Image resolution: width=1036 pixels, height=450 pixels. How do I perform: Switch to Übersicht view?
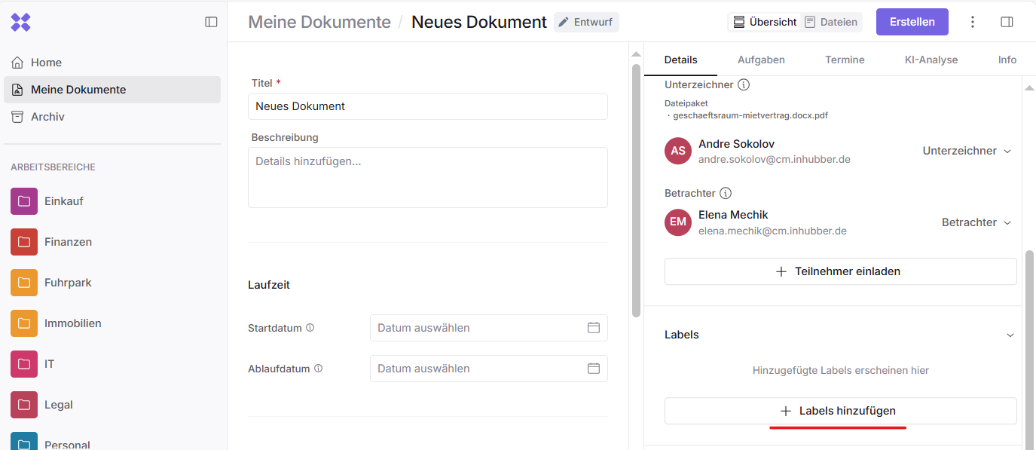765,22
